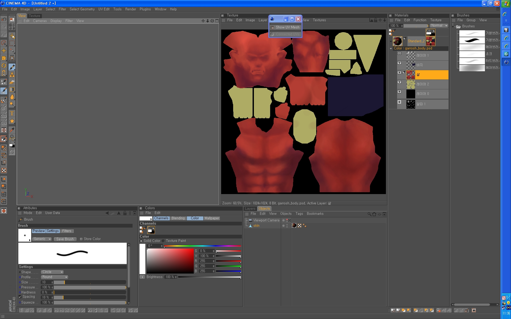Switch to brush Filters tab
Viewport: 511px width, 319px height.
[67, 231]
